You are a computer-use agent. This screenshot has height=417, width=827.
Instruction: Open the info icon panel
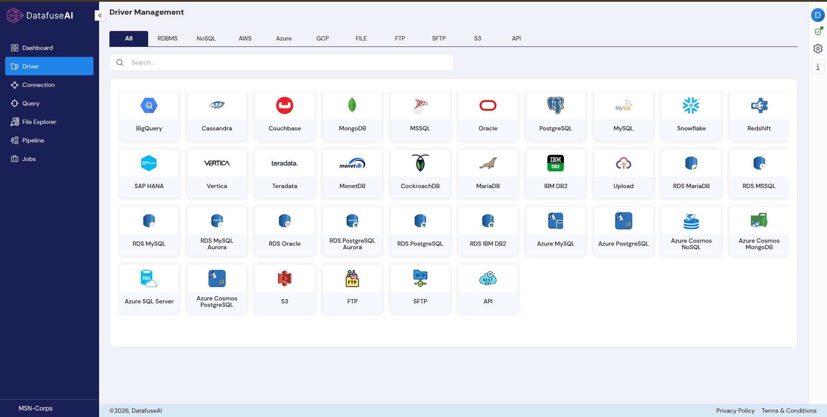[x=818, y=67]
